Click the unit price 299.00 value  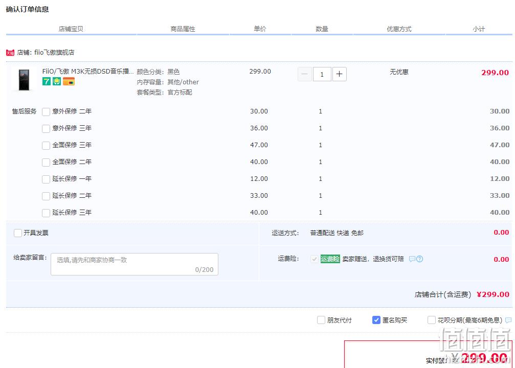pos(260,72)
